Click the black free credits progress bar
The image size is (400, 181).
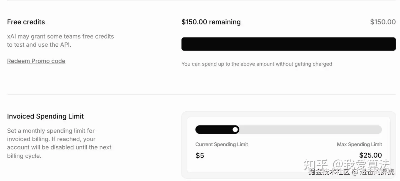click(x=288, y=44)
